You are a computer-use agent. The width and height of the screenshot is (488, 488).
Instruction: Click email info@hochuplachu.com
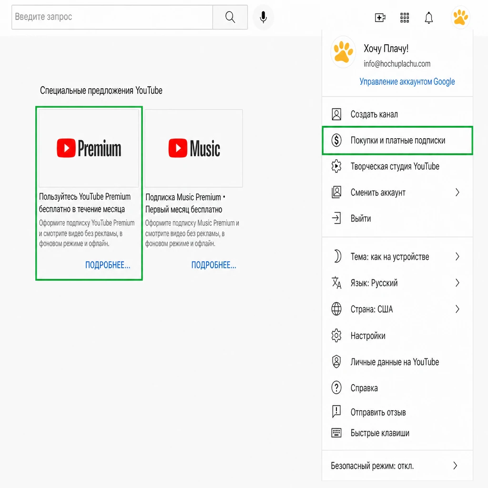(397, 64)
